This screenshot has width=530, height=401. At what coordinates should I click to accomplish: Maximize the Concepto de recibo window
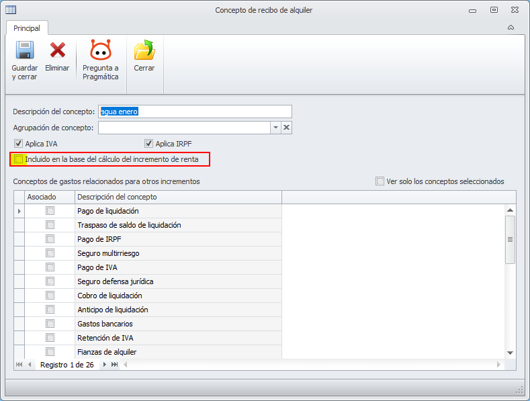coord(494,10)
